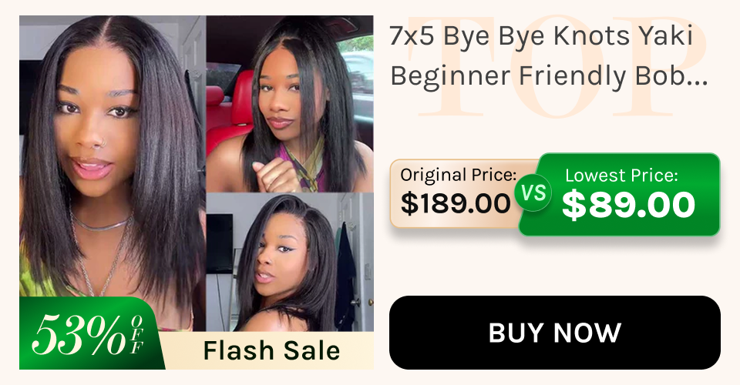
Task: Click the $89.00 lowest price amount
Action: point(628,205)
